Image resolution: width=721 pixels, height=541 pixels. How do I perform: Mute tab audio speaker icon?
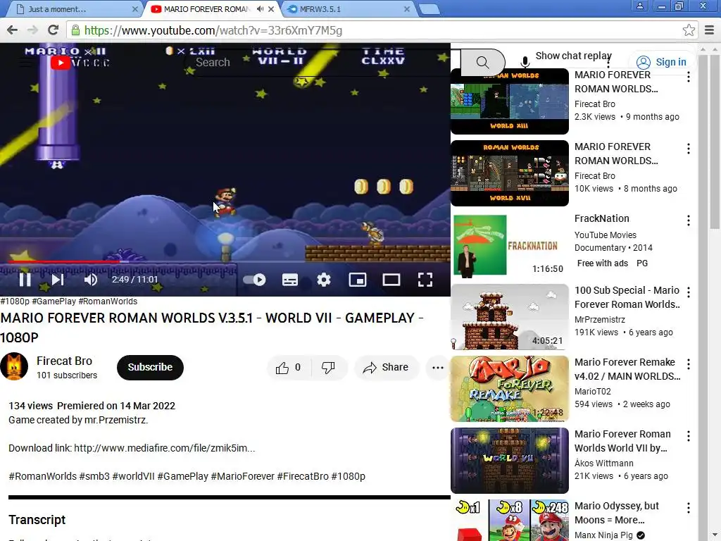coord(261,8)
